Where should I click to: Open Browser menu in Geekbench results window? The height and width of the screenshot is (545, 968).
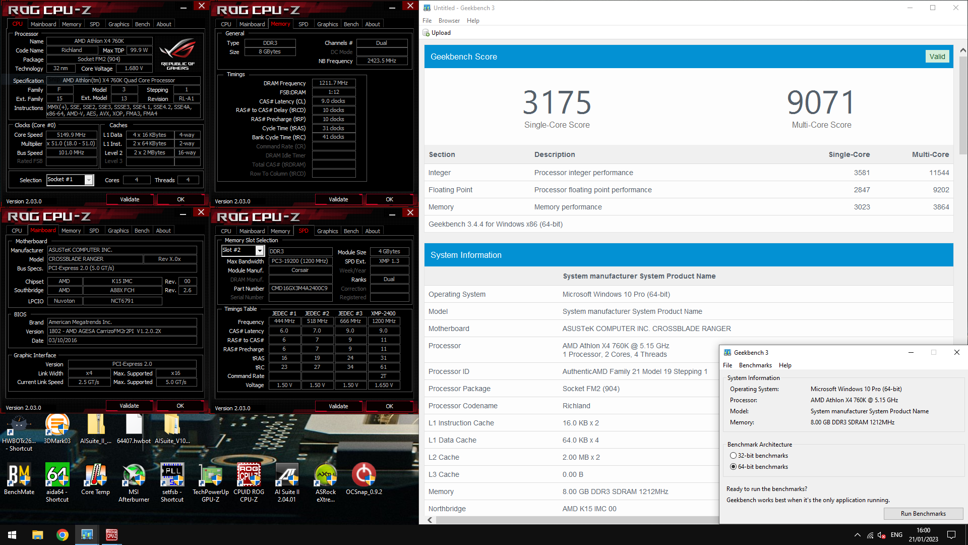(449, 21)
